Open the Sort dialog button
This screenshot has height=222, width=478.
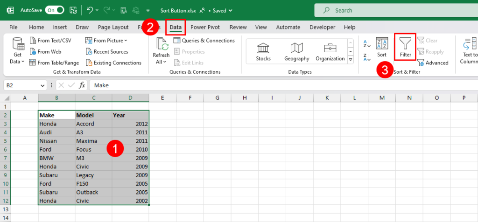[x=382, y=48]
